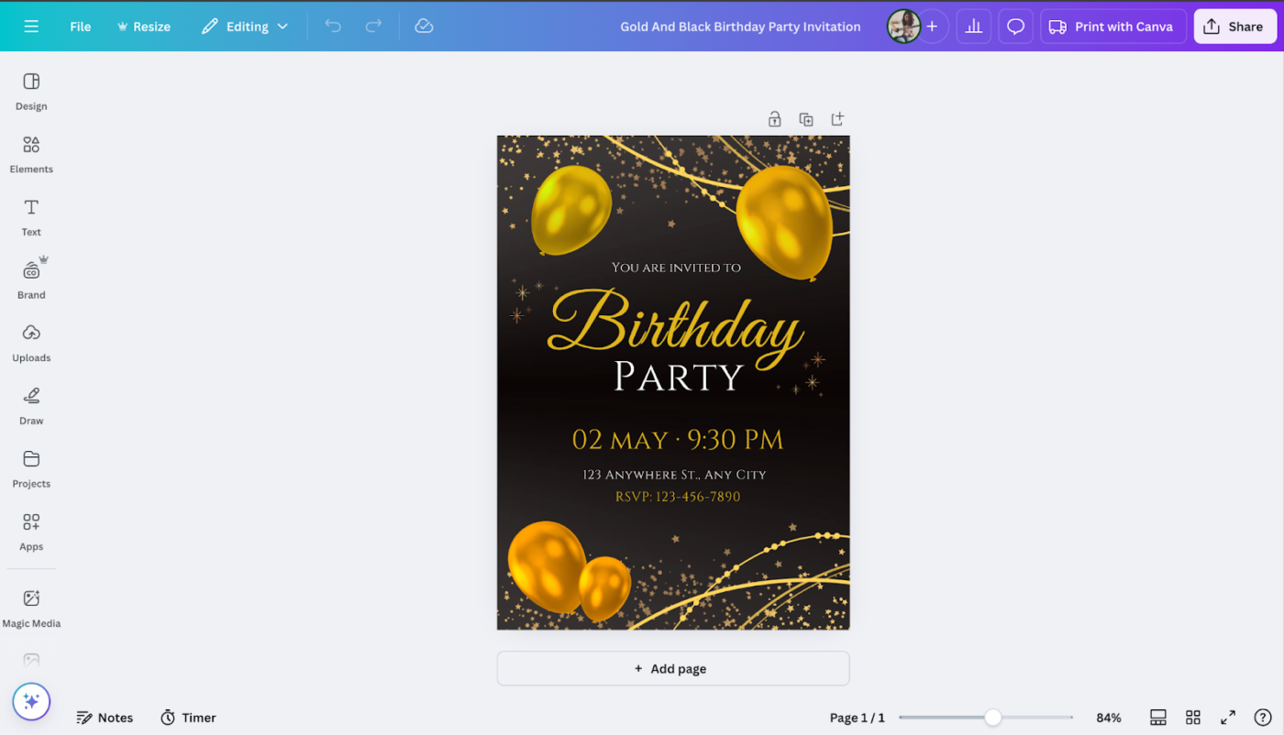The image size is (1284, 735).
Task: Open the comments speech bubble
Action: point(1015,27)
